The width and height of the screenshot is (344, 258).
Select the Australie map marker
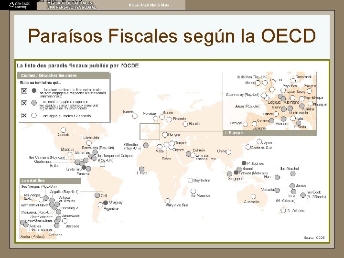coord(253,196)
